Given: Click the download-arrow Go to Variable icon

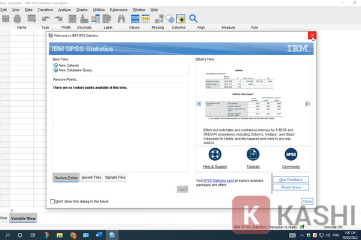Looking at the screenshot, I should pyautogui.click(x=84, y=19).
